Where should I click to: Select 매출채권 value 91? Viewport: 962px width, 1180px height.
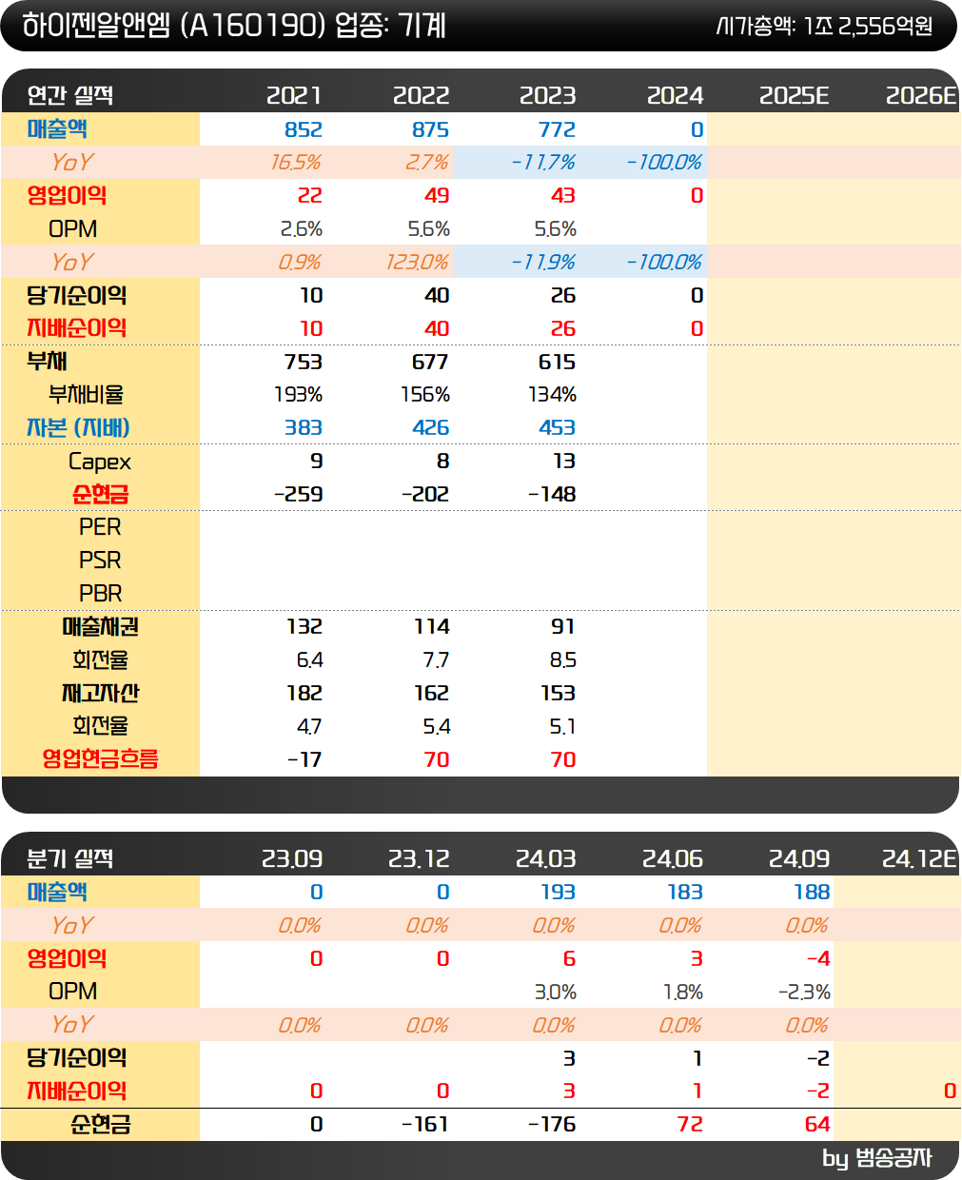pos(563,627)
